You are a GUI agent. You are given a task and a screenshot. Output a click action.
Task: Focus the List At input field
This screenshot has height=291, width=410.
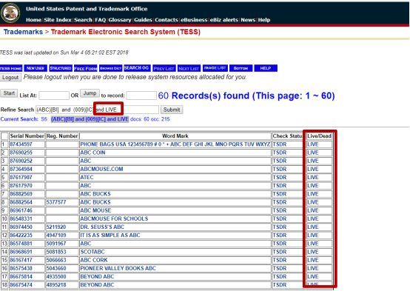pos(54,96)
